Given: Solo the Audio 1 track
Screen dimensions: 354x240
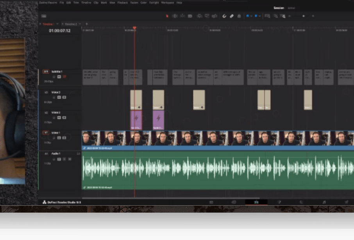Looking at the screenshot, I should coord(64,159).
